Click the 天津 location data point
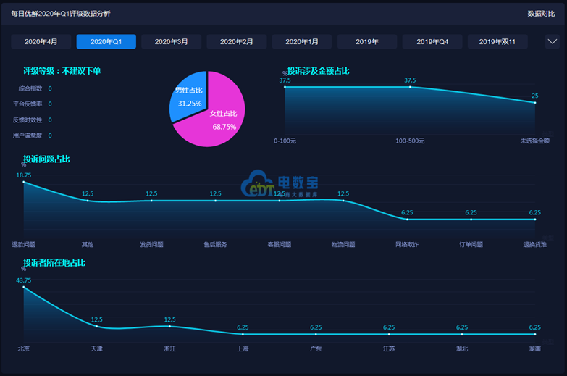567x376 pixels. pyautogui.click(x=96, y=327)
